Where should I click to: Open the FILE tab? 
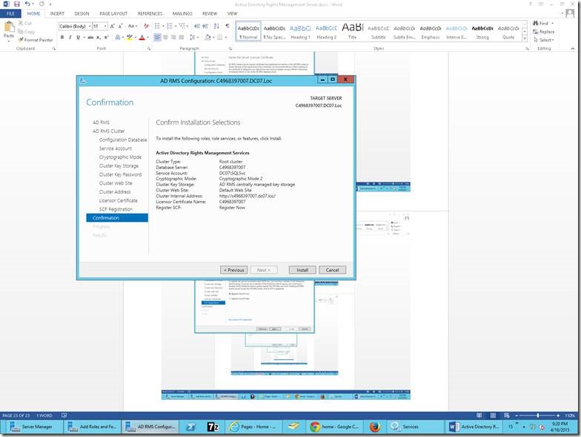[x=10, y=13]
